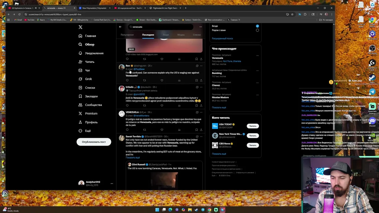Bookmark Ren's post
Screen dimensions: 379x213
(197, 80)
